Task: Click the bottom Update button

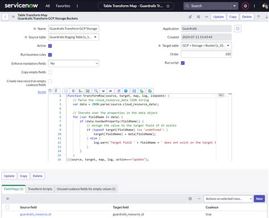Action: point(9,176)
